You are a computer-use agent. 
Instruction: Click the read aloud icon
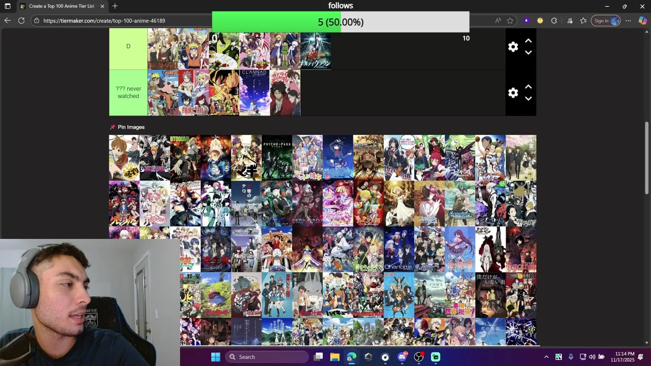pyautogui.click(x=497, y=21)
